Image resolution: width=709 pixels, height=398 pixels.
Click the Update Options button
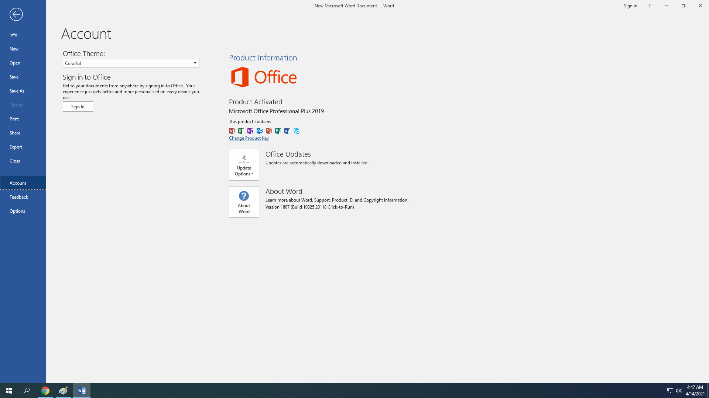point(243,164)
